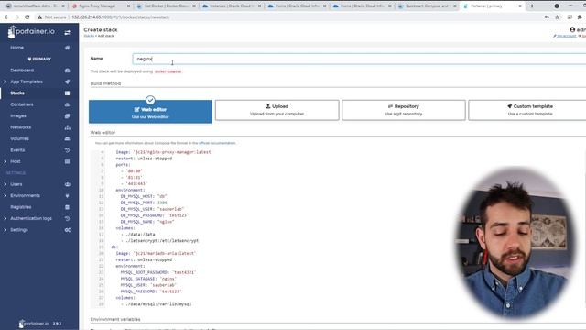586x330 pixels.
Task: Select the Upload build method
Action: [x=277, y=110]
